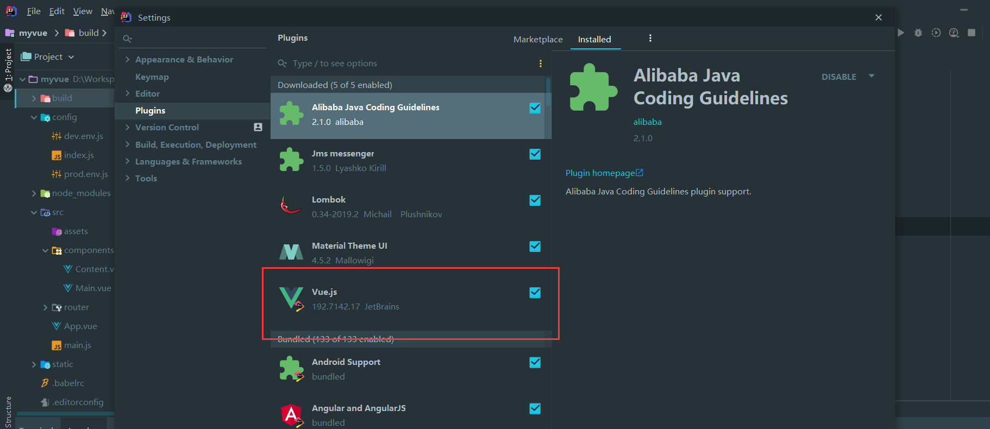
Task: Expand Build, Execution, Deployment section
Action: coord(127,144)
